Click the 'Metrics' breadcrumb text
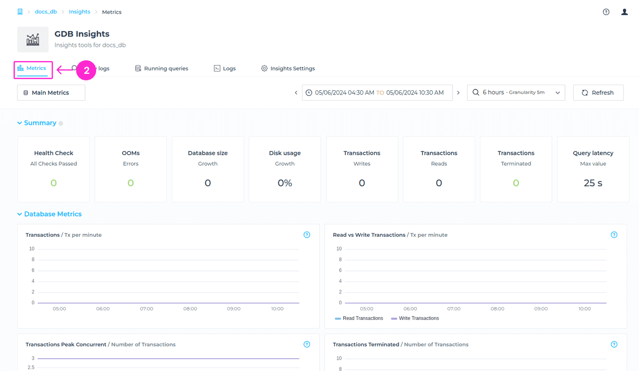 pos(112,12)
